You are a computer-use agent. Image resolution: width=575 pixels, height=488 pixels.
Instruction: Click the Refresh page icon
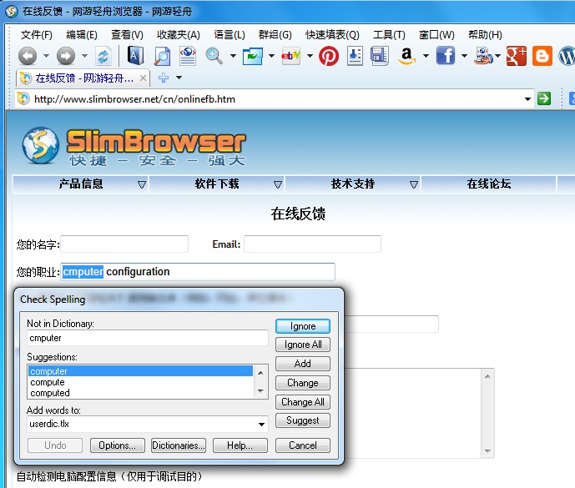pos(103,56)
